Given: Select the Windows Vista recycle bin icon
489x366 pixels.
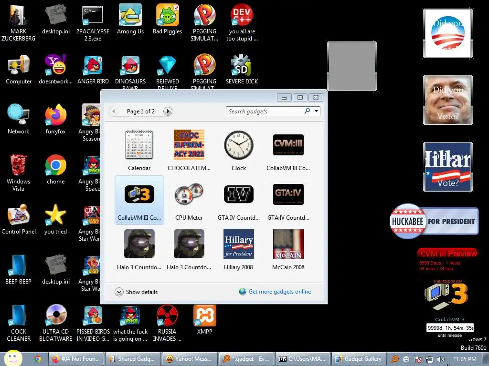Looking at the screenshot, I should click(x=19, y=173).
